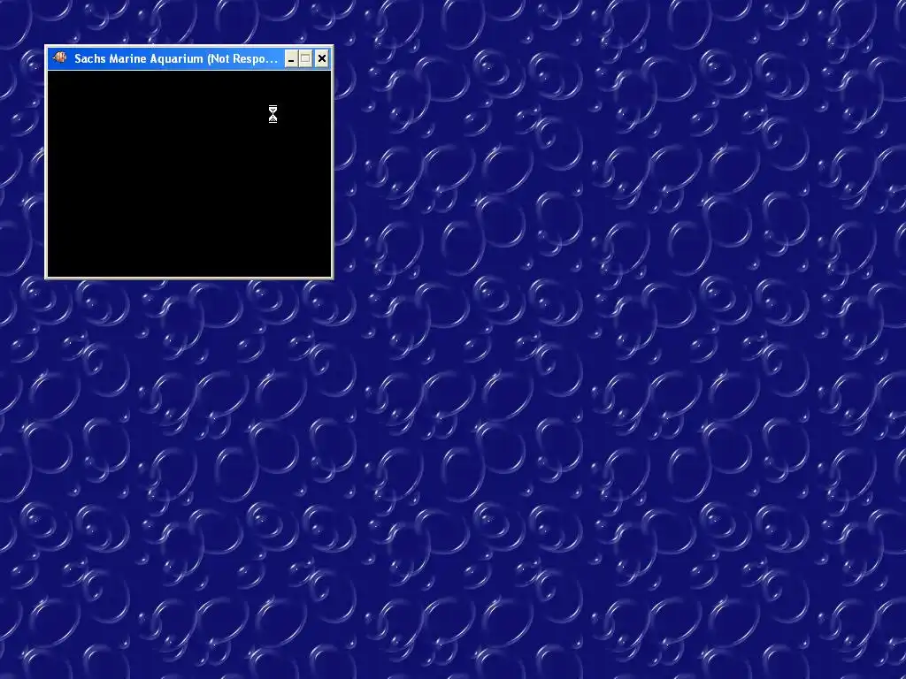Click the black aquarium display area
Image resolution: width=906 pixels, height=679 pixels.
[x=189, y=174]
